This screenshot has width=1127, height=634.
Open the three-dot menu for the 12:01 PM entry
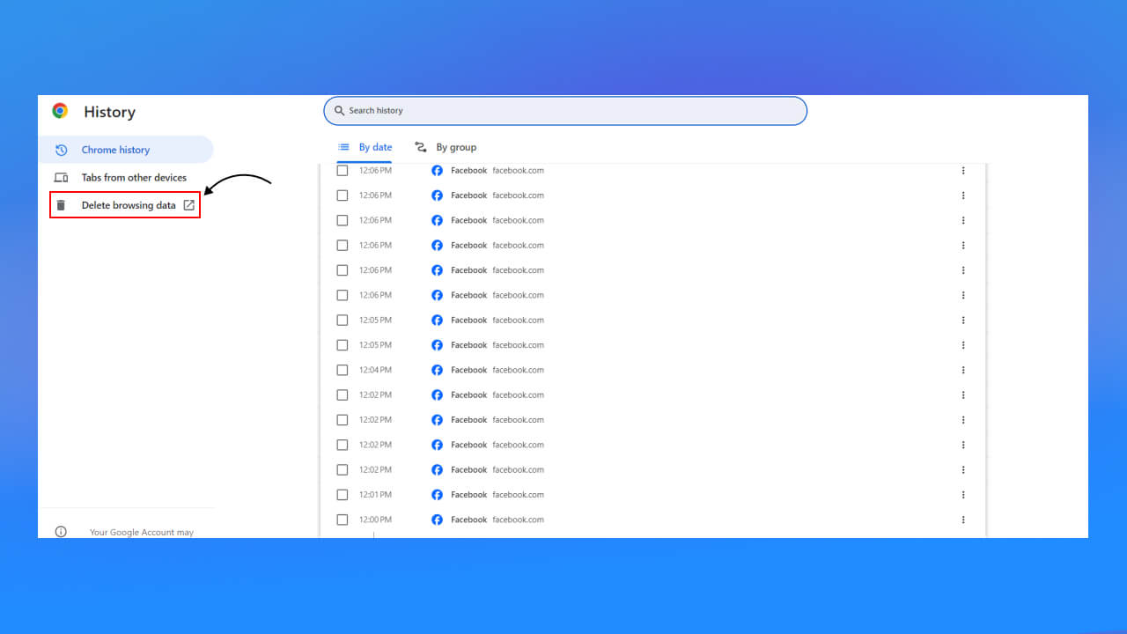coord(963,495)
